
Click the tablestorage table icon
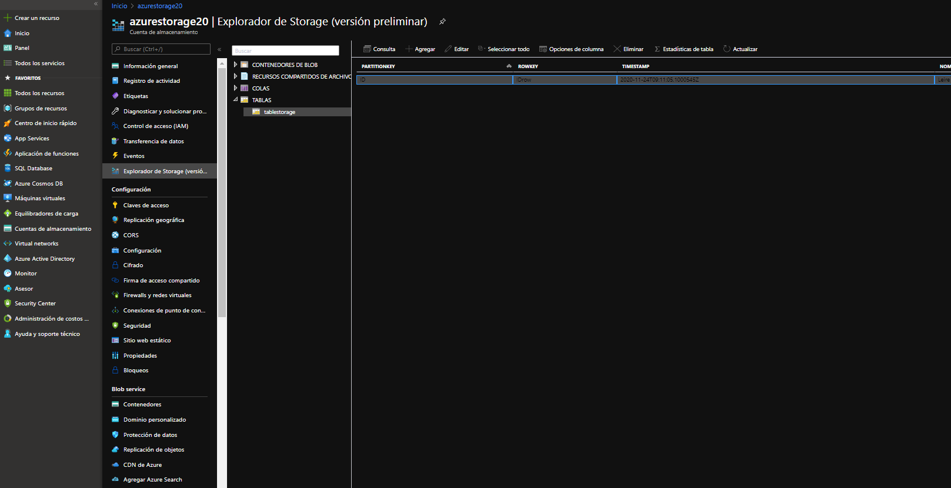click(x=256, y=112)
